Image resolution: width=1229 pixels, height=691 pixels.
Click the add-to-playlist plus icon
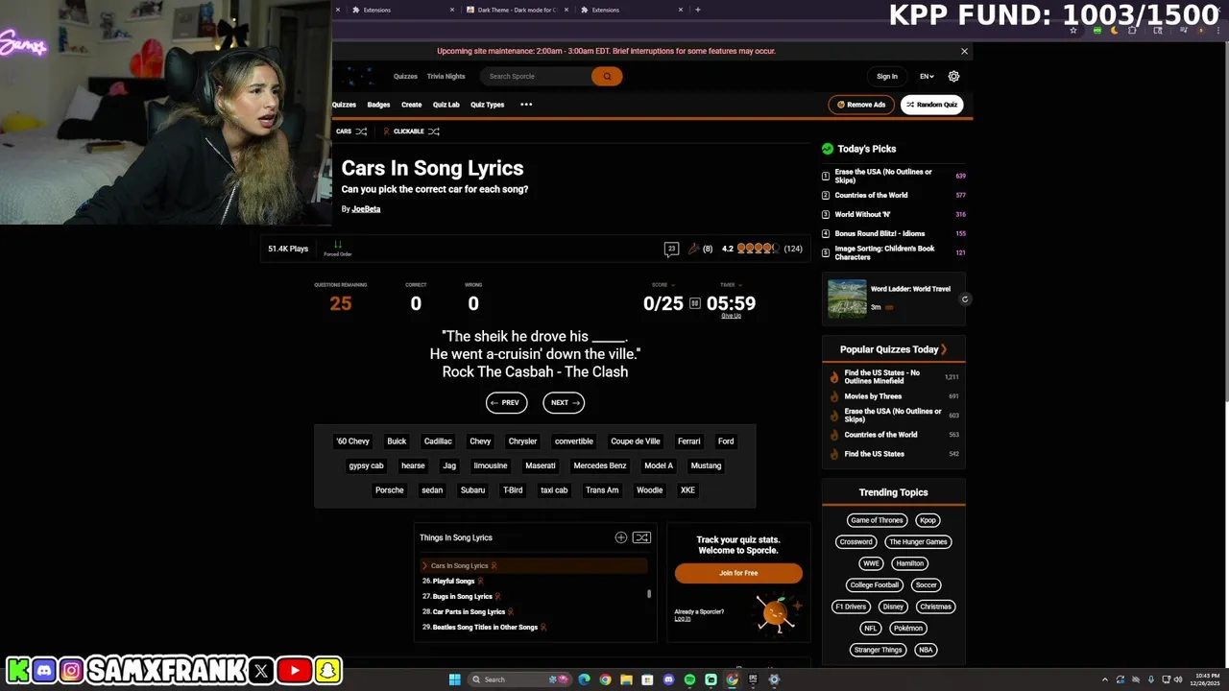pyautogui.click(x=621, y=537)
